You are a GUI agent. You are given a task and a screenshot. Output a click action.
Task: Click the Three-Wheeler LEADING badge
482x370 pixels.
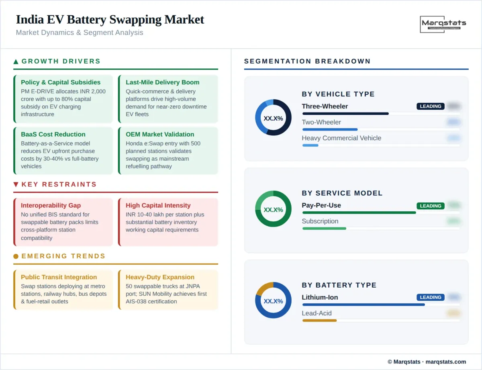[431, 106]
